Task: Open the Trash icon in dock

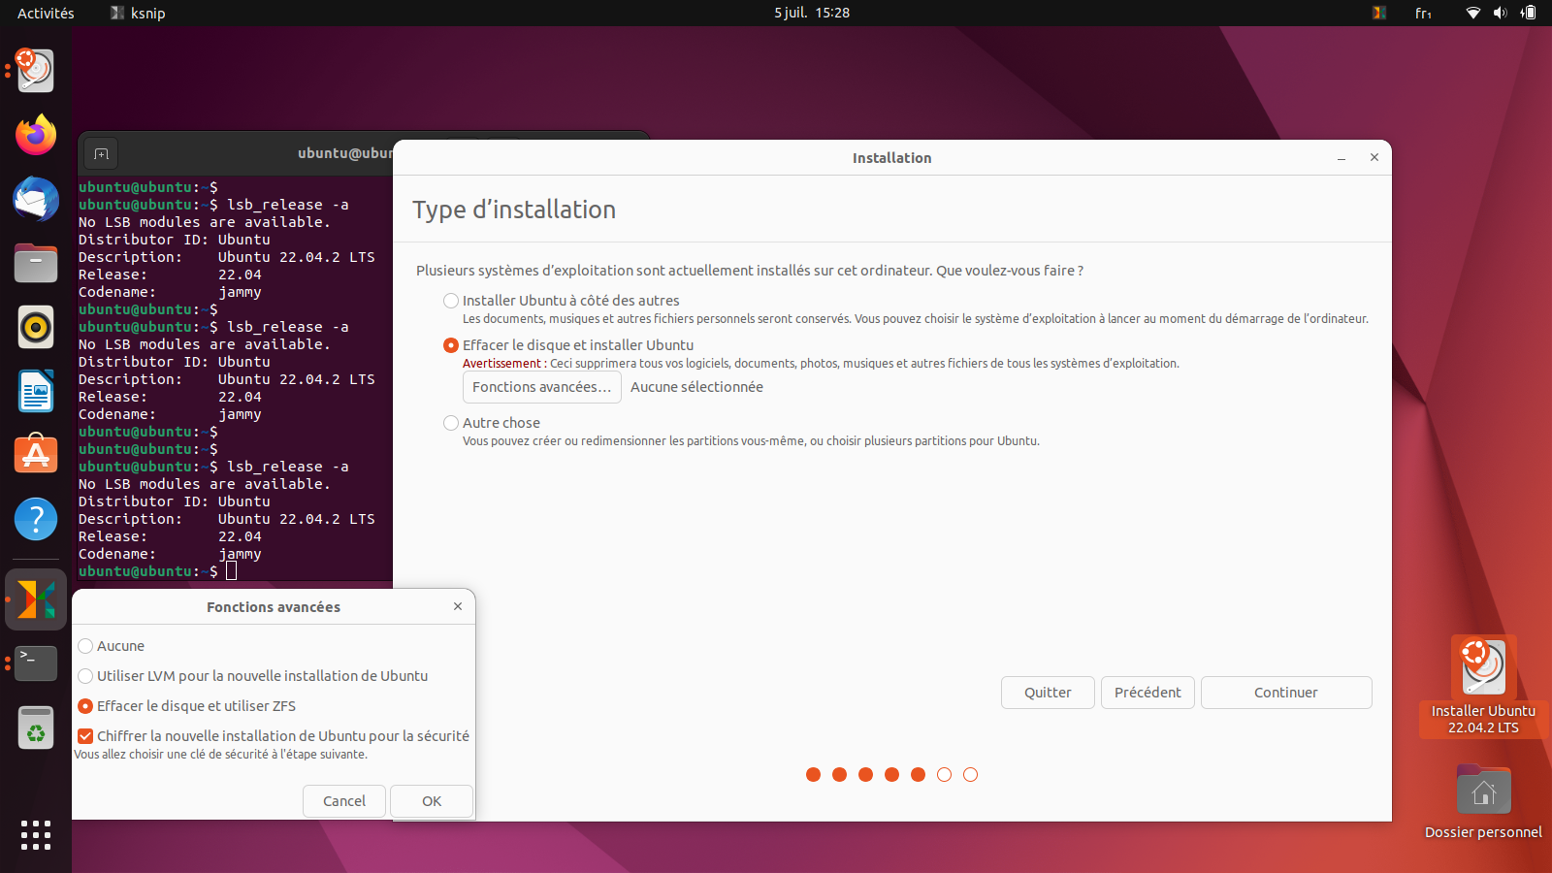Action: pos(36,727)
